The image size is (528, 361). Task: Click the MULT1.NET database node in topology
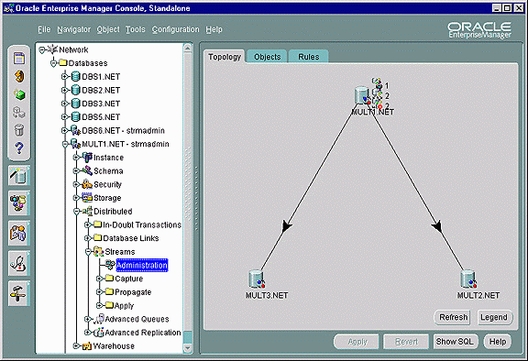point(362,95)
